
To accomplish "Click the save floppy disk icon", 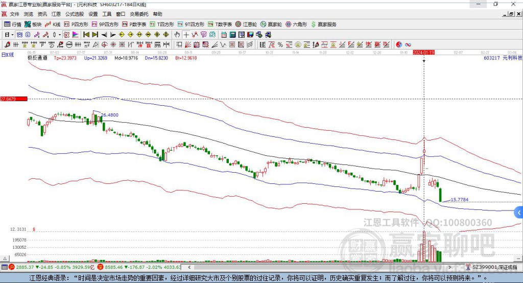I will [250, 35].
